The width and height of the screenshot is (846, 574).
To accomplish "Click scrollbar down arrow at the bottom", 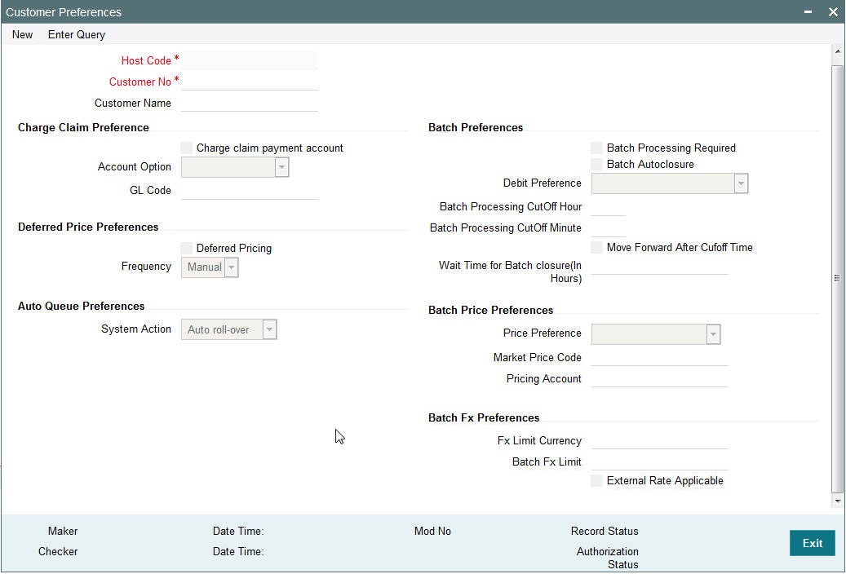I will (x=837, y=501).
